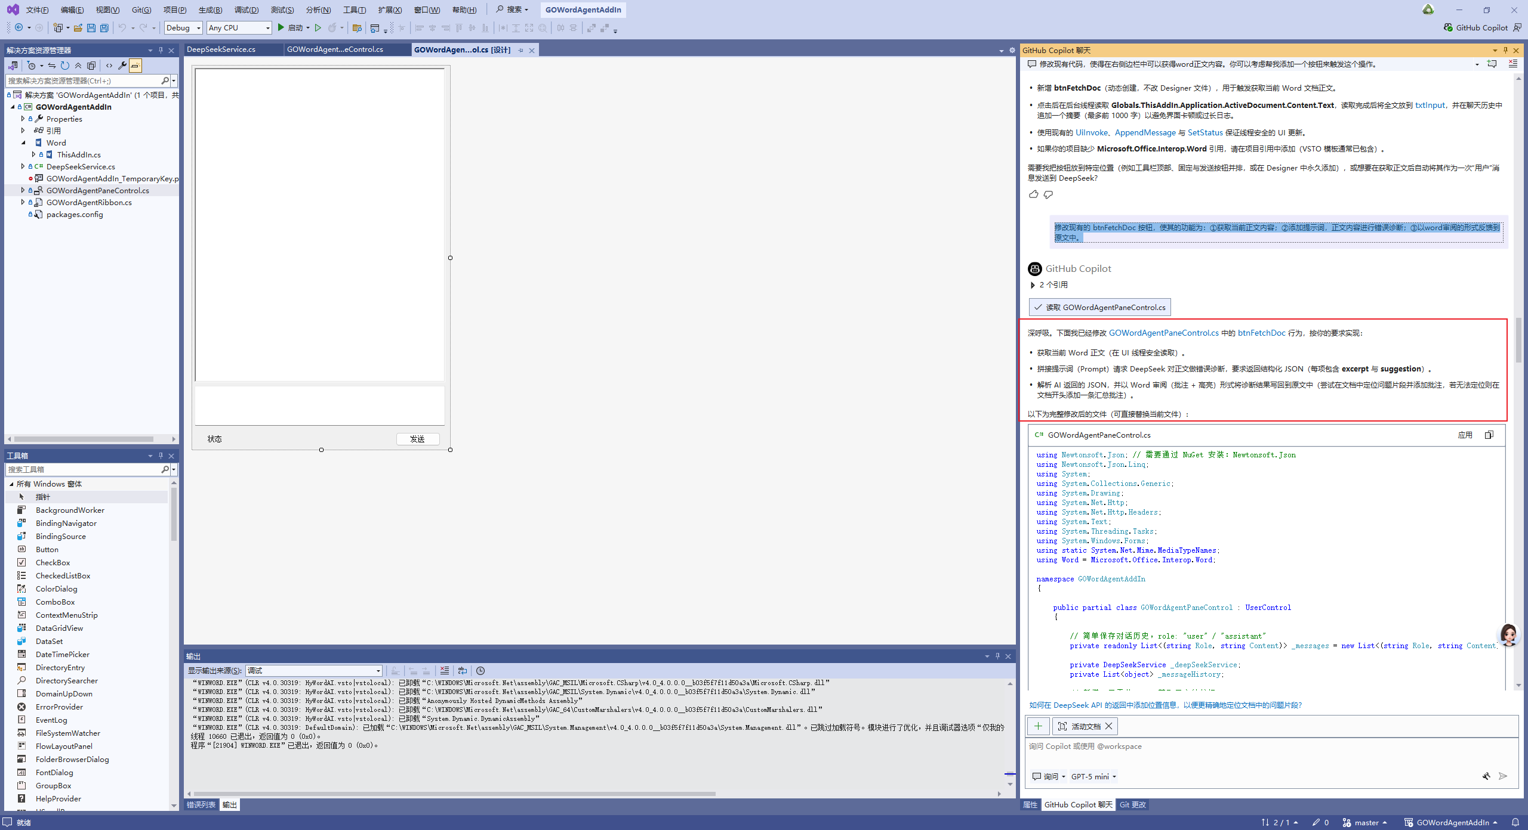The width and height of the screenshot is (1528, 830).
Task: Click the tools icon in Copilot input box
Action: coord(1486,776)
